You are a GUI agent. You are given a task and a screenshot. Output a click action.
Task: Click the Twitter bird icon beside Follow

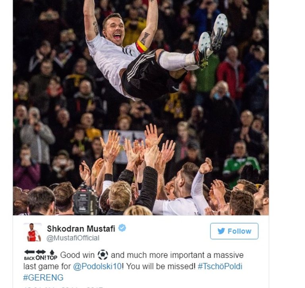[x=221, y=231]
